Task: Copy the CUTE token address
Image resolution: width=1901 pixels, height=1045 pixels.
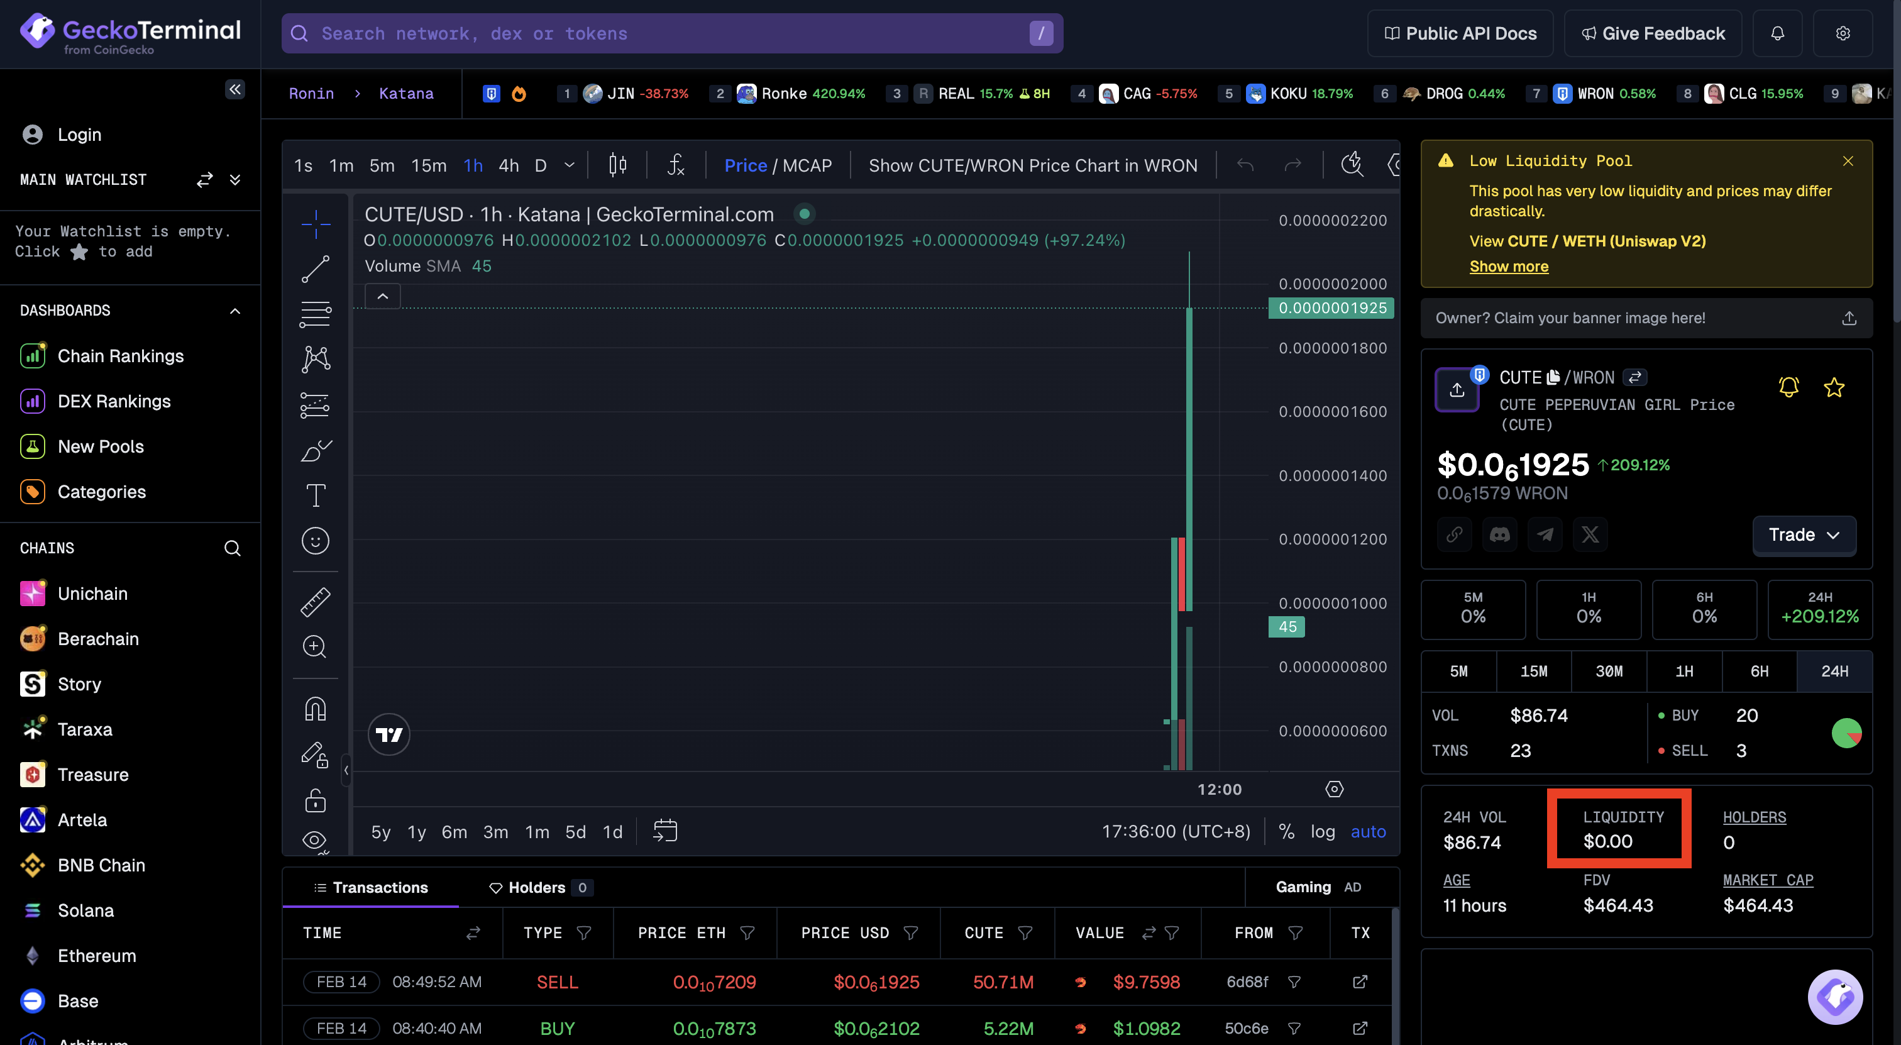Action: point(1553,377)
